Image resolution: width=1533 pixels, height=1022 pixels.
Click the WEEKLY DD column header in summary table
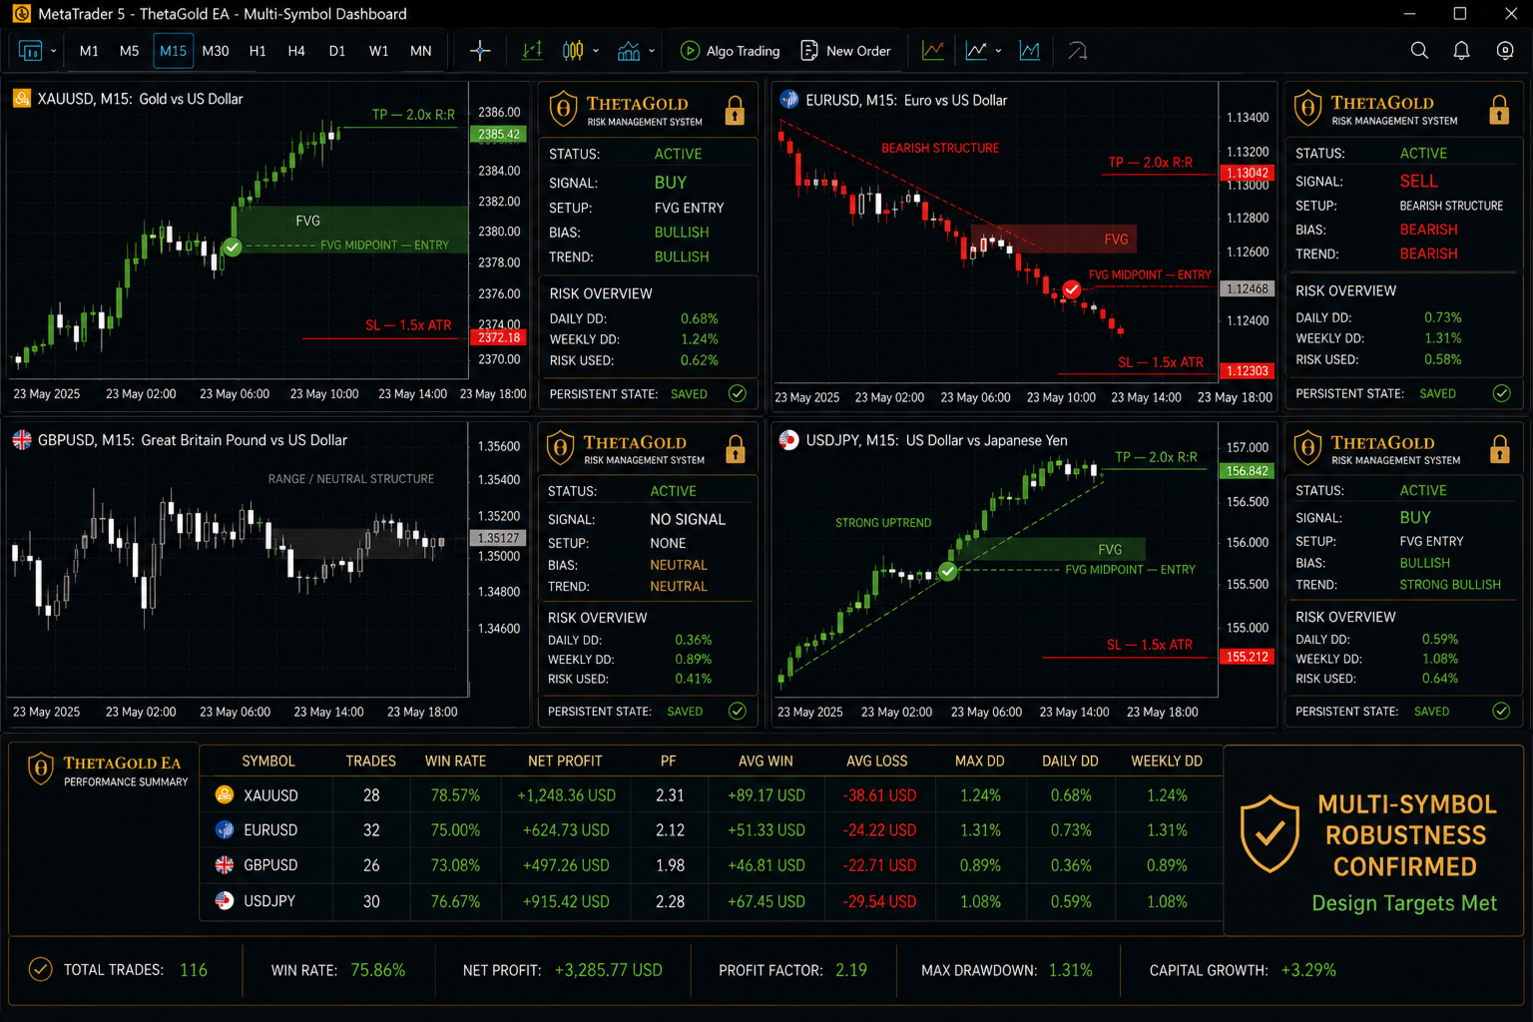click(1167, 761)
